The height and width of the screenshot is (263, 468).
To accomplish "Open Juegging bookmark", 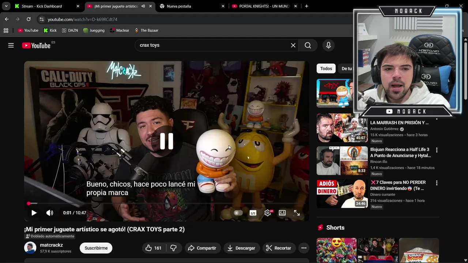I will coord(94,30).
